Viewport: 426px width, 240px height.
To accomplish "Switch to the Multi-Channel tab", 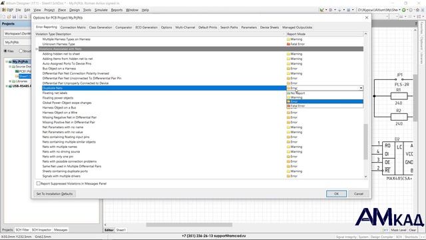I will pos(185,27).
